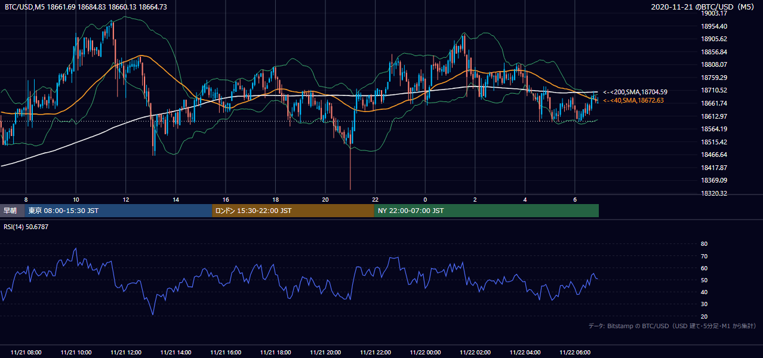Click RSI scale value 20 on right axis
The width and height of the screenshot is (763, 358).
point(704,316)
